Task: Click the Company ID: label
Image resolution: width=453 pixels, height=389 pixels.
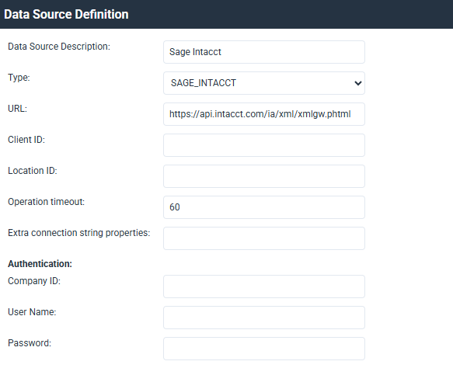Action: [34, 281]
